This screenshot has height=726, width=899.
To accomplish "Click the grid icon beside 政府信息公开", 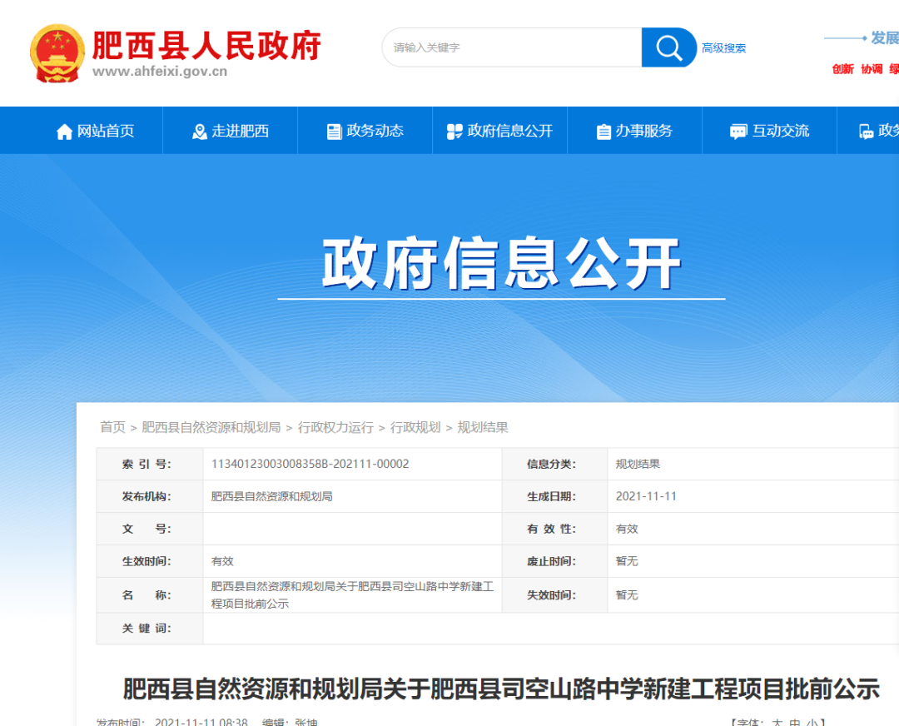I will point(454,132).
